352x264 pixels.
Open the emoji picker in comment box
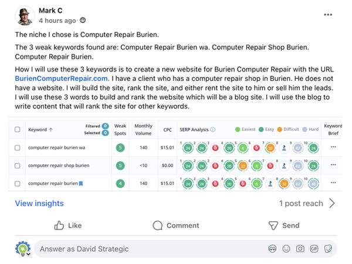pos(286,249)
